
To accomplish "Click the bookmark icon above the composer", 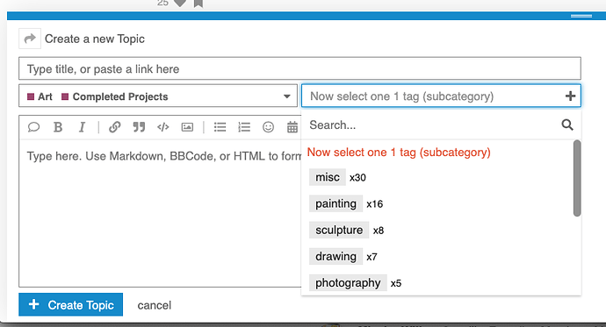I will tap(198, 4).
